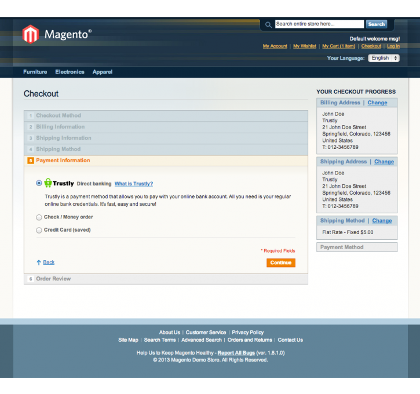Open My Cart (1 item) link

click(x=338, y=46)
